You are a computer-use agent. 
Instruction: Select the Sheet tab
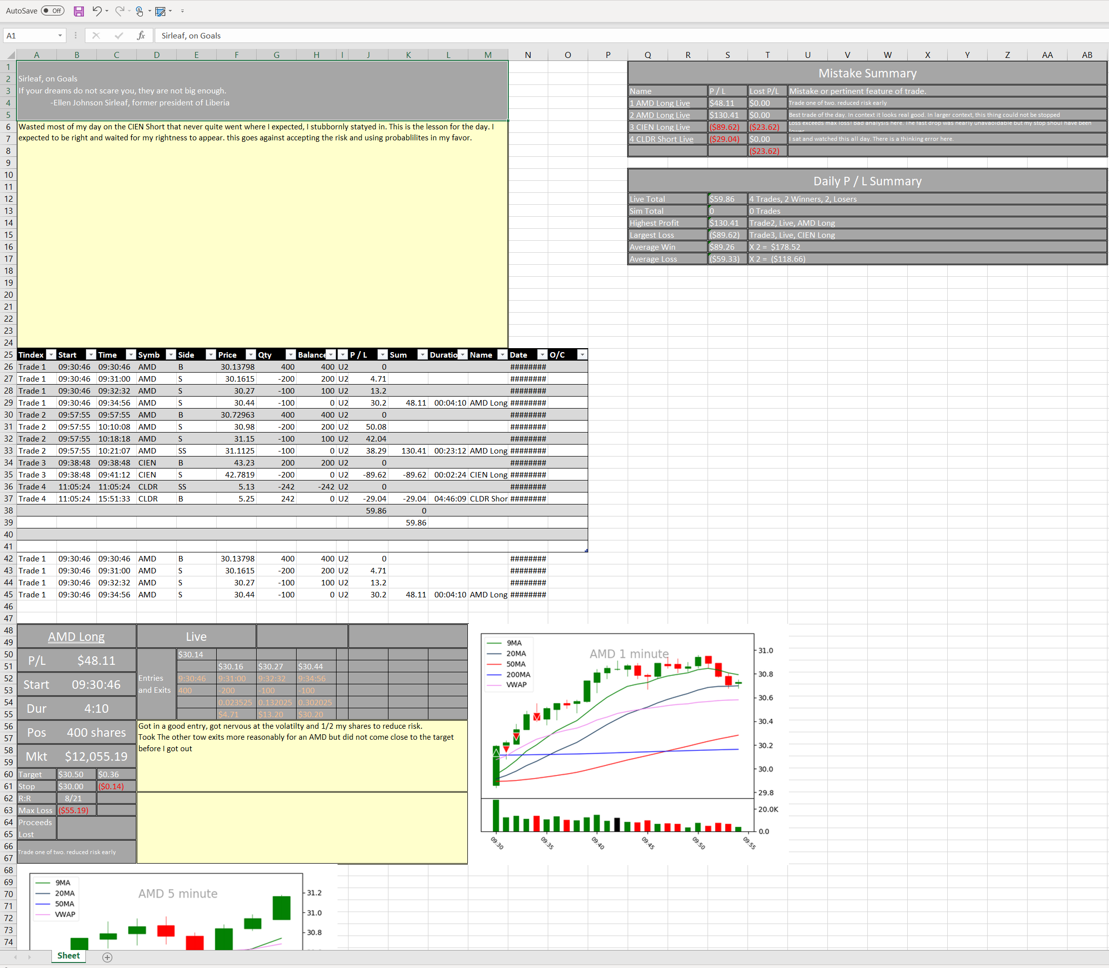point(68,956)
